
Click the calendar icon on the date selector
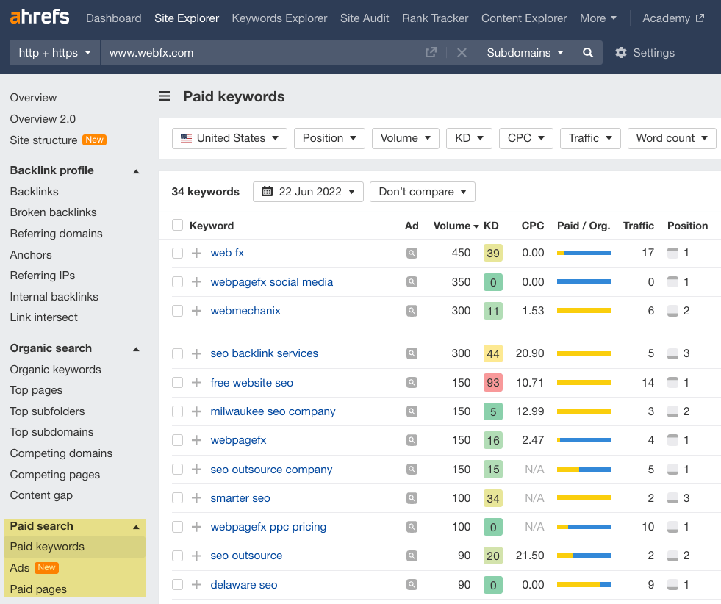pos(266,191)
